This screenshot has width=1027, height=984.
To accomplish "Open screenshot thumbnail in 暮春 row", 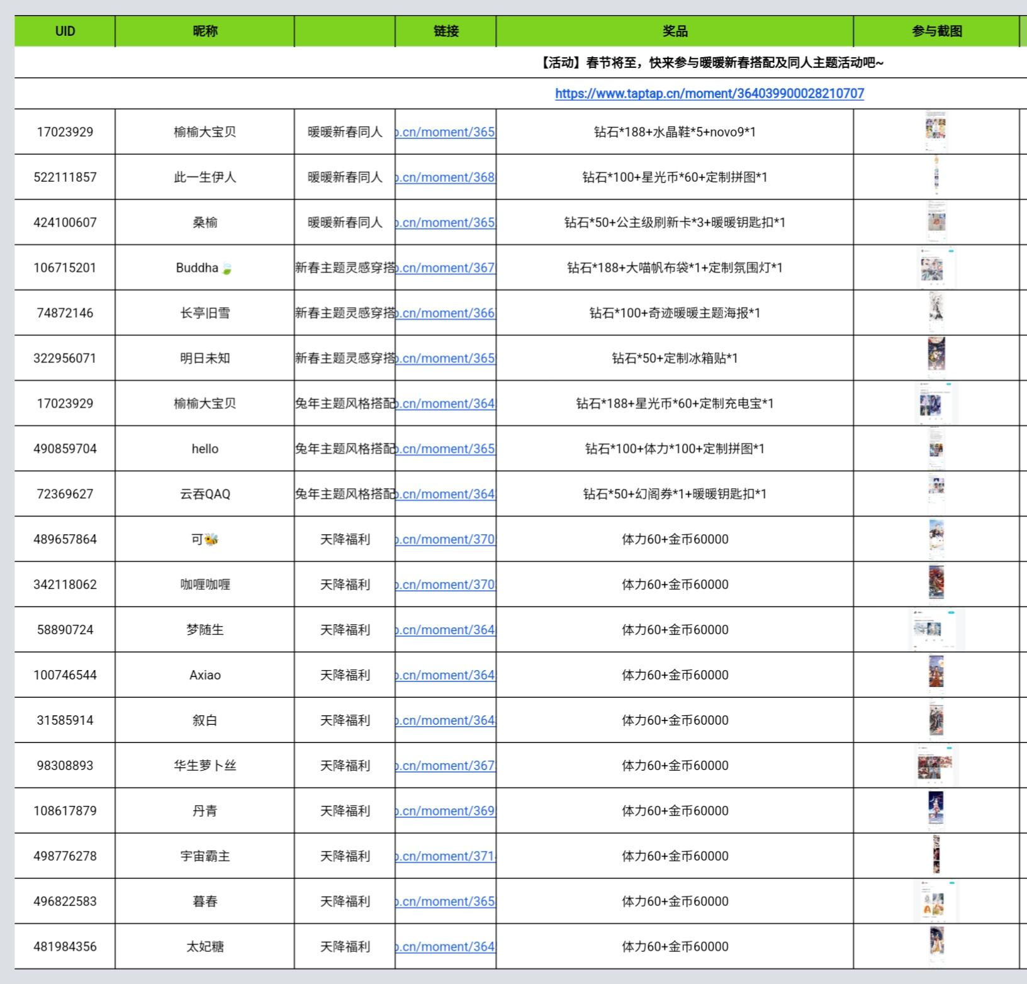I will [x=936, y=902].
